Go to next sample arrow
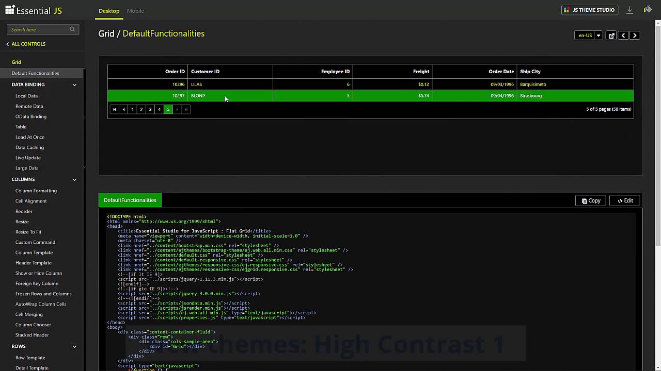 [635, 36]
